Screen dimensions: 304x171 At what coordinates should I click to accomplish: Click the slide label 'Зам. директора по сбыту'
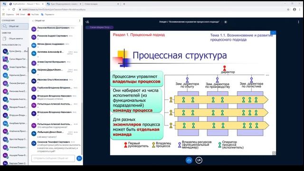[187, 85]
